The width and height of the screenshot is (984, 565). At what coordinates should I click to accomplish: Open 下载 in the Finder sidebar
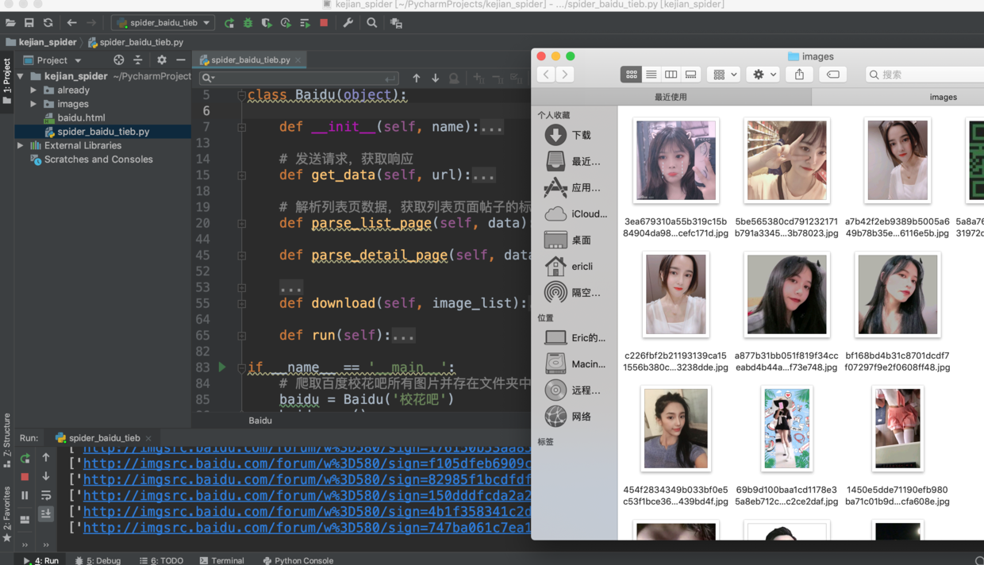pos(573,135)
